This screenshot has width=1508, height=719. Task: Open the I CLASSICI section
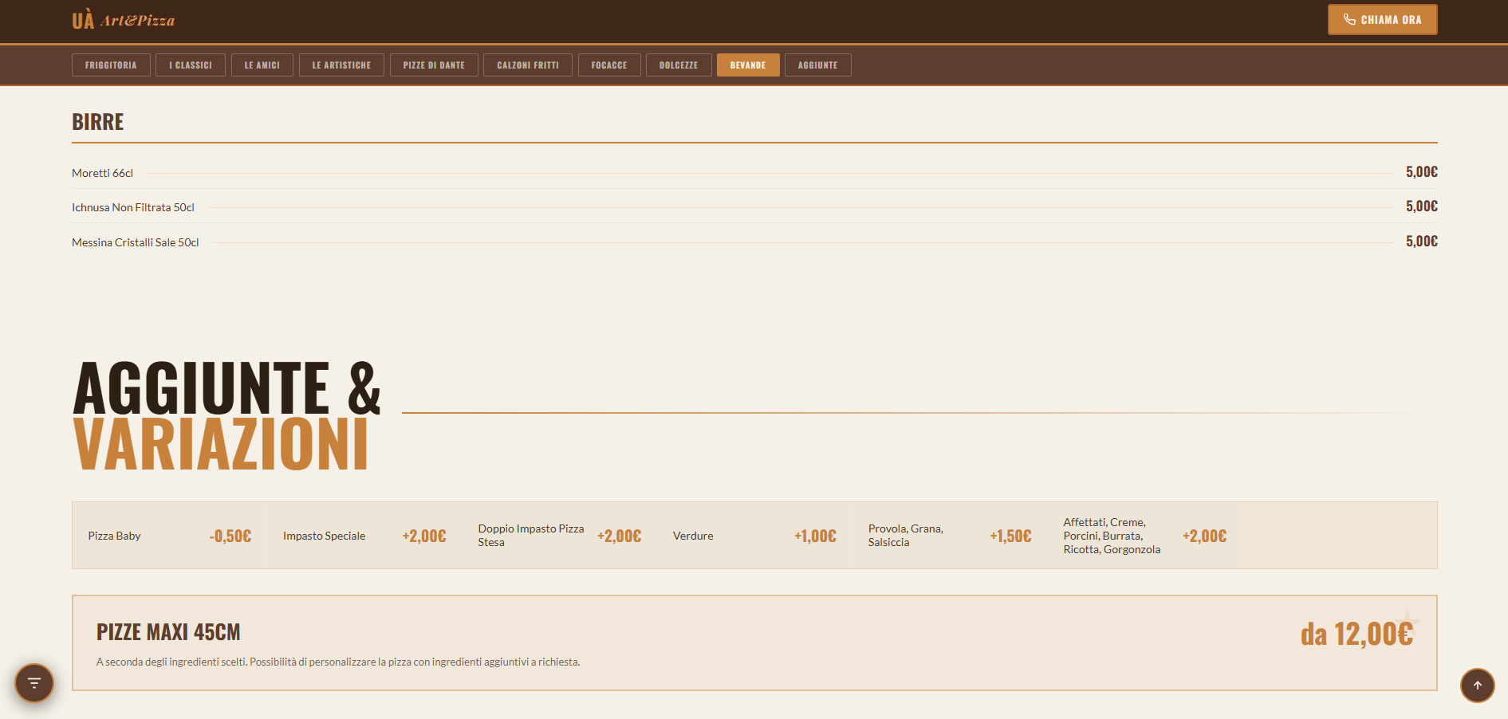tap(191, 65)
